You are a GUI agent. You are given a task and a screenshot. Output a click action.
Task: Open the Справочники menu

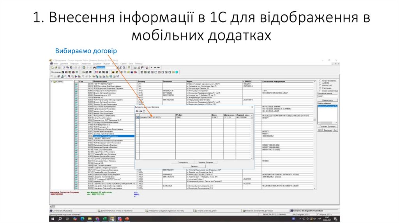(x=86, y=64)
